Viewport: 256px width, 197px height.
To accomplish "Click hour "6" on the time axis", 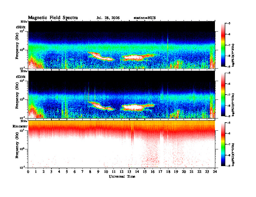I will (75, 172).
